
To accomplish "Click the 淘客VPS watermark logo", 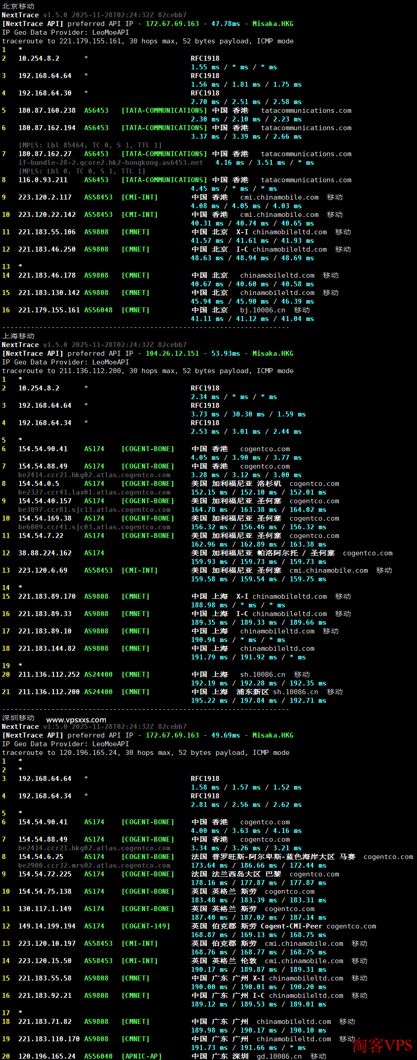I will pyautogui.click(x=383, y=1045).
